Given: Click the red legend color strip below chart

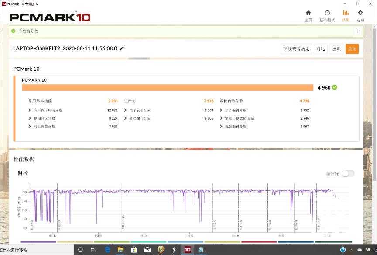Looking at the screenshot, I should tap(259, 242).
